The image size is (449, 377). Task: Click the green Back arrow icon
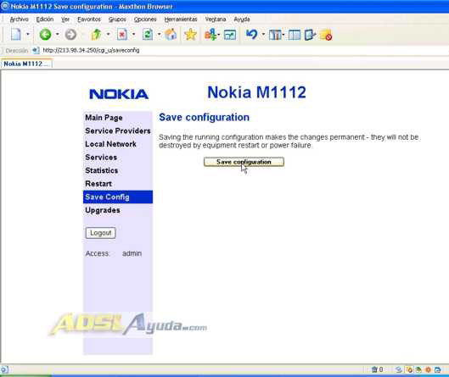[45, 35]
